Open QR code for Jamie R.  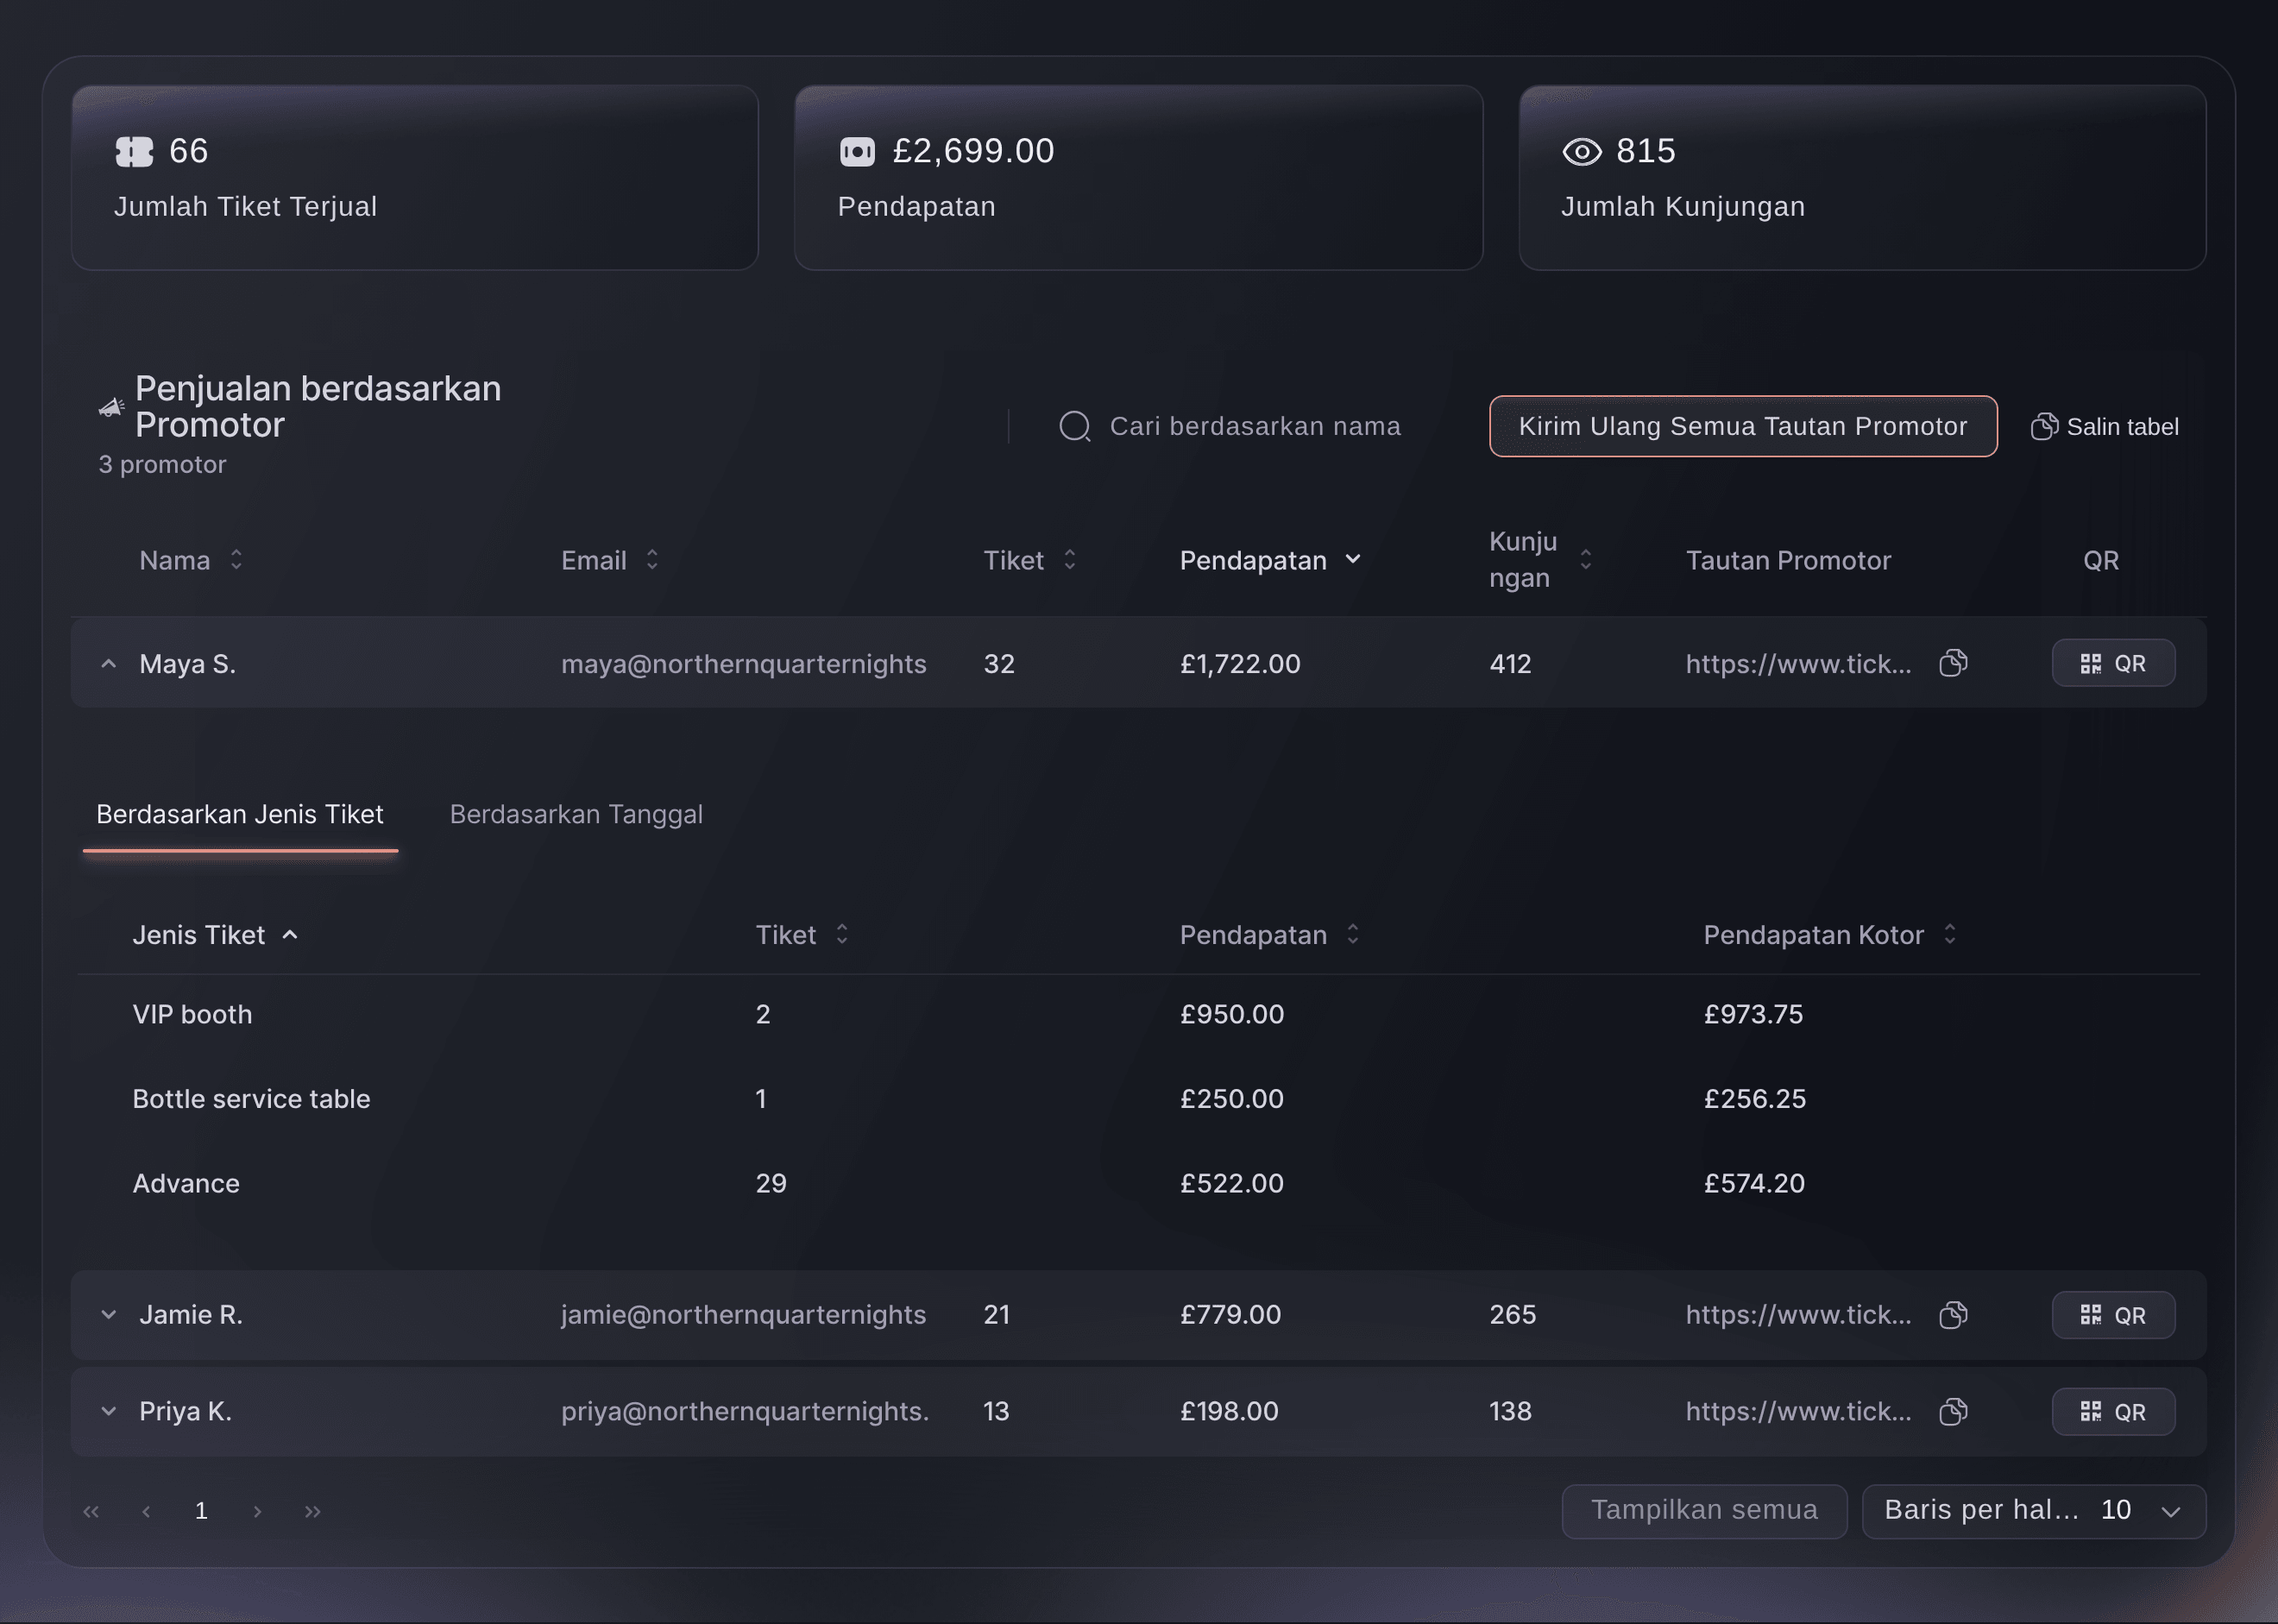pos(2113,1315)
